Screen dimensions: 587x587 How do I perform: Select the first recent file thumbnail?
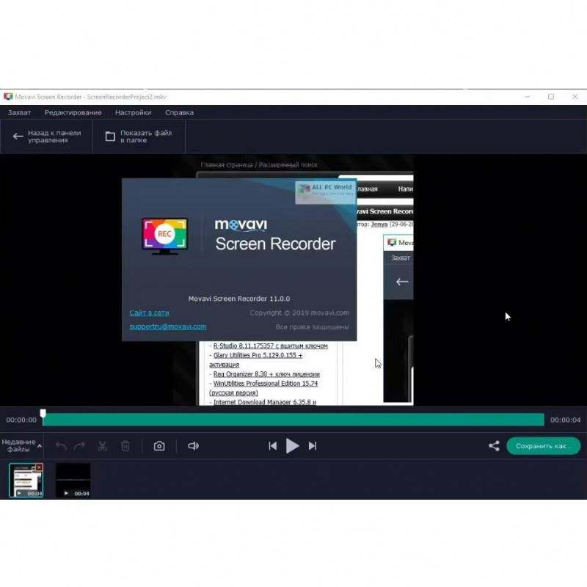[26, 481]
